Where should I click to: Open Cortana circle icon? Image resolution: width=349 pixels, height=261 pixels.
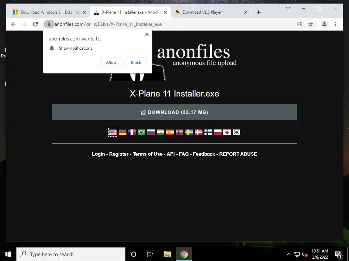(134, 254)
